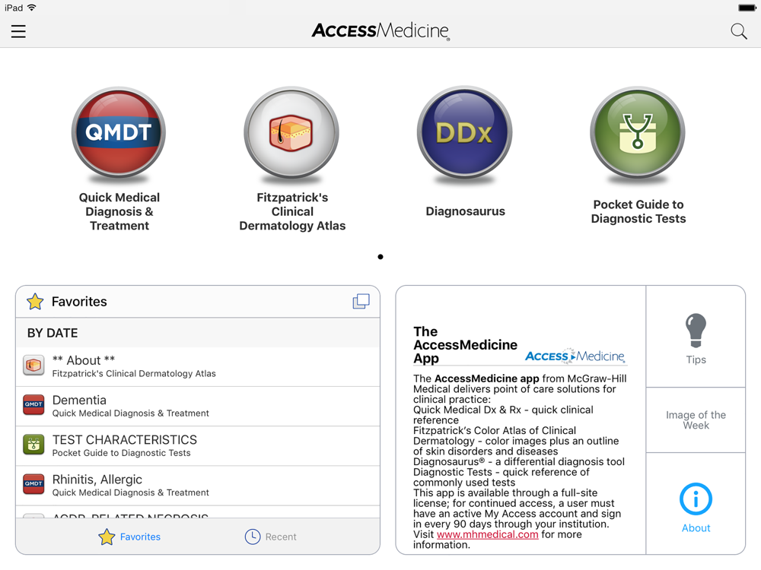Select the Quick Medical Diagnosis & Treatment label
This screenshot has width=761, height=570.
tap(119, 211)
